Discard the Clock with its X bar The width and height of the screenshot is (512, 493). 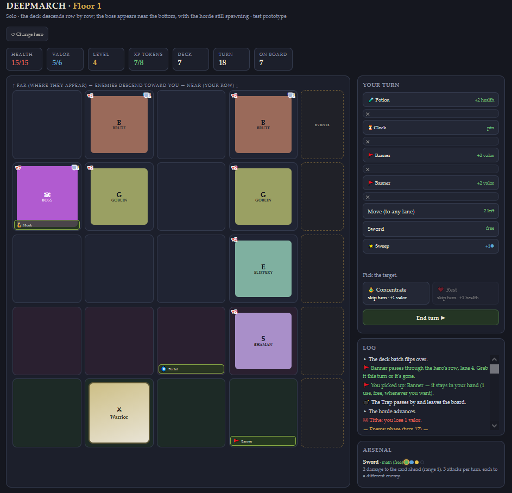click(x=431, y=142)
